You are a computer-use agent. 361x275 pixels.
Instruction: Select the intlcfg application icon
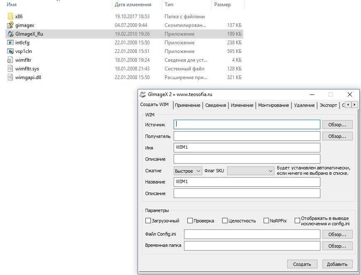point(11,43)
